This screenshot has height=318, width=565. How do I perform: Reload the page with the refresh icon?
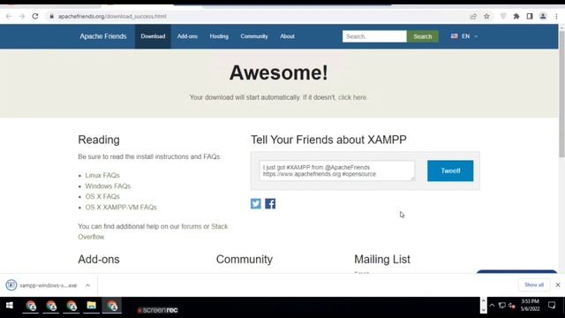(x=35, y=16)
